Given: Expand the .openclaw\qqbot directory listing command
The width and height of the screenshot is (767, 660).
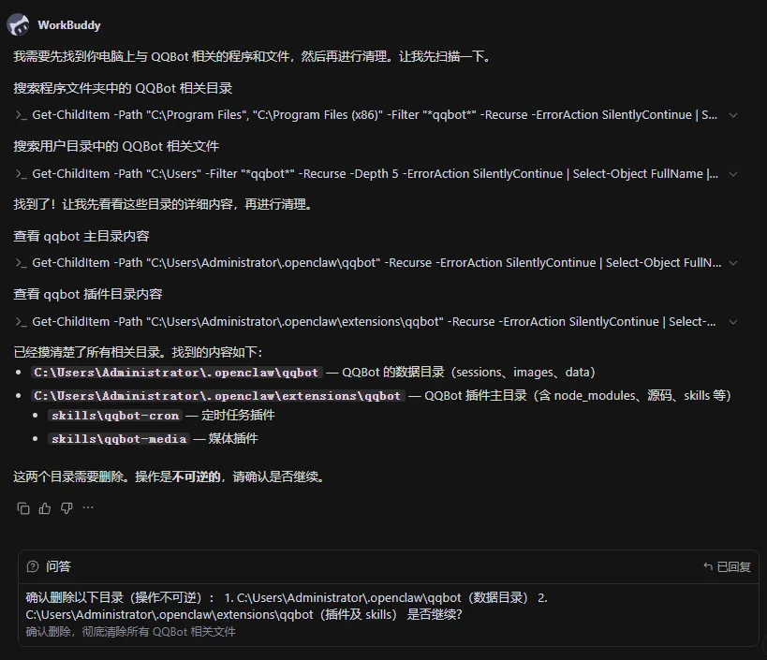Looking at the screenshot, I should click(733, 263).
